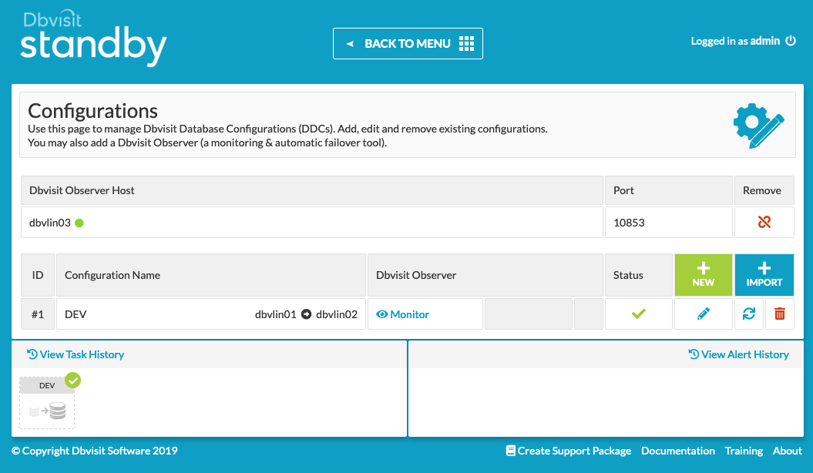Open View Task History
Image resolution: width=813 pixels, height=473 pixels.
pyautogui.click(x=76, y=354)
